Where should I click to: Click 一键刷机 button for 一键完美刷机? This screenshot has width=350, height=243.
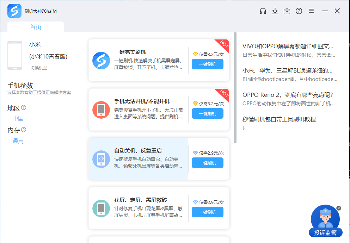(207, 64)
